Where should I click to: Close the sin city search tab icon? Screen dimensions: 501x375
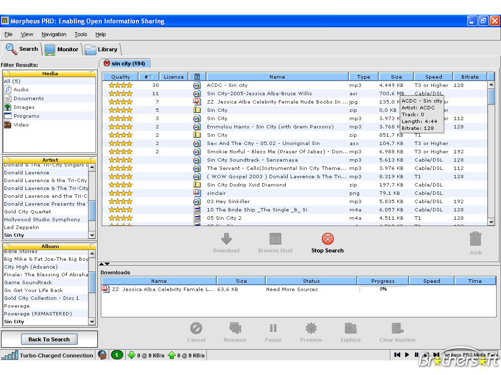[x=107, y=63]
